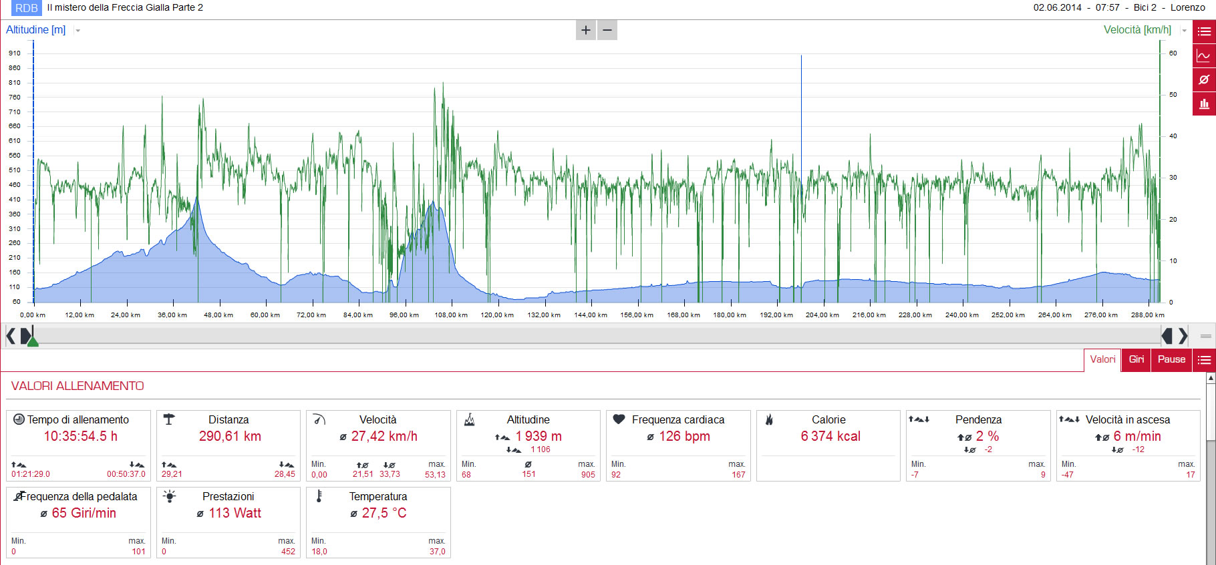Toggle the average value icon in sidebar
Image resolution: width=1216 pixels, height=565 pixels.
pyautogui.click(x=1204, y=79)
